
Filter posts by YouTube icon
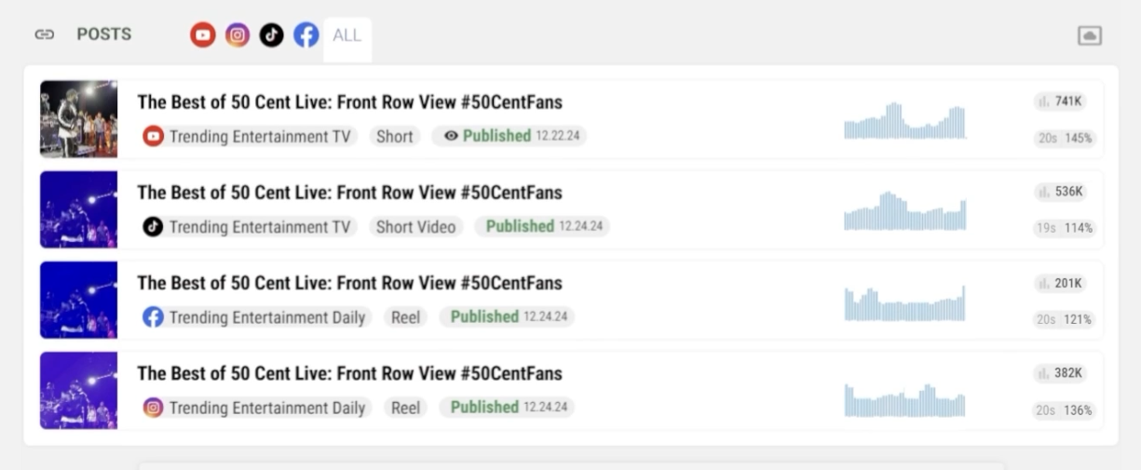pyautogui.click(x=203, y=35)
